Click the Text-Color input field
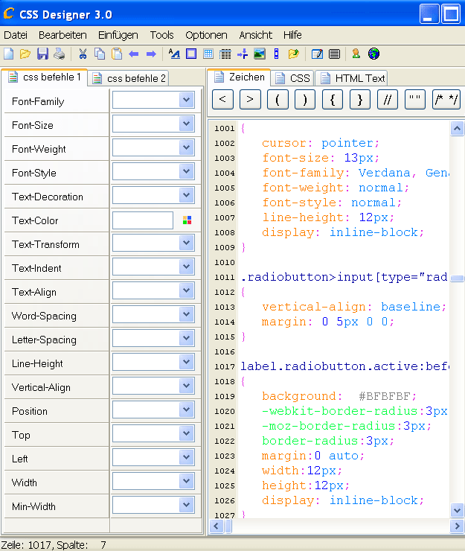 coord(143,220)
